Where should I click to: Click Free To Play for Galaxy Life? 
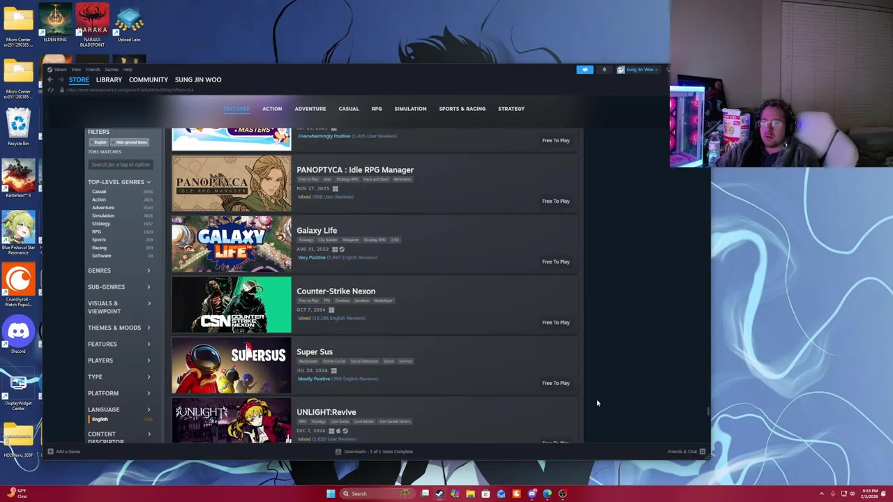(x=556, y=261)
